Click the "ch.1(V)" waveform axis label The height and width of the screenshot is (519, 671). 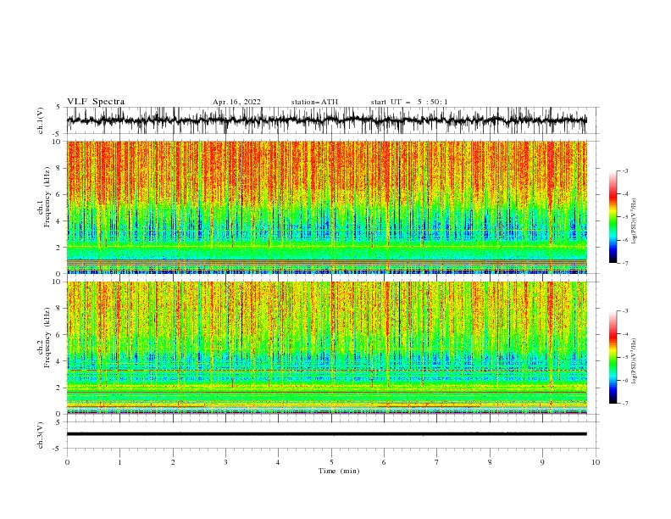(41, 120)
